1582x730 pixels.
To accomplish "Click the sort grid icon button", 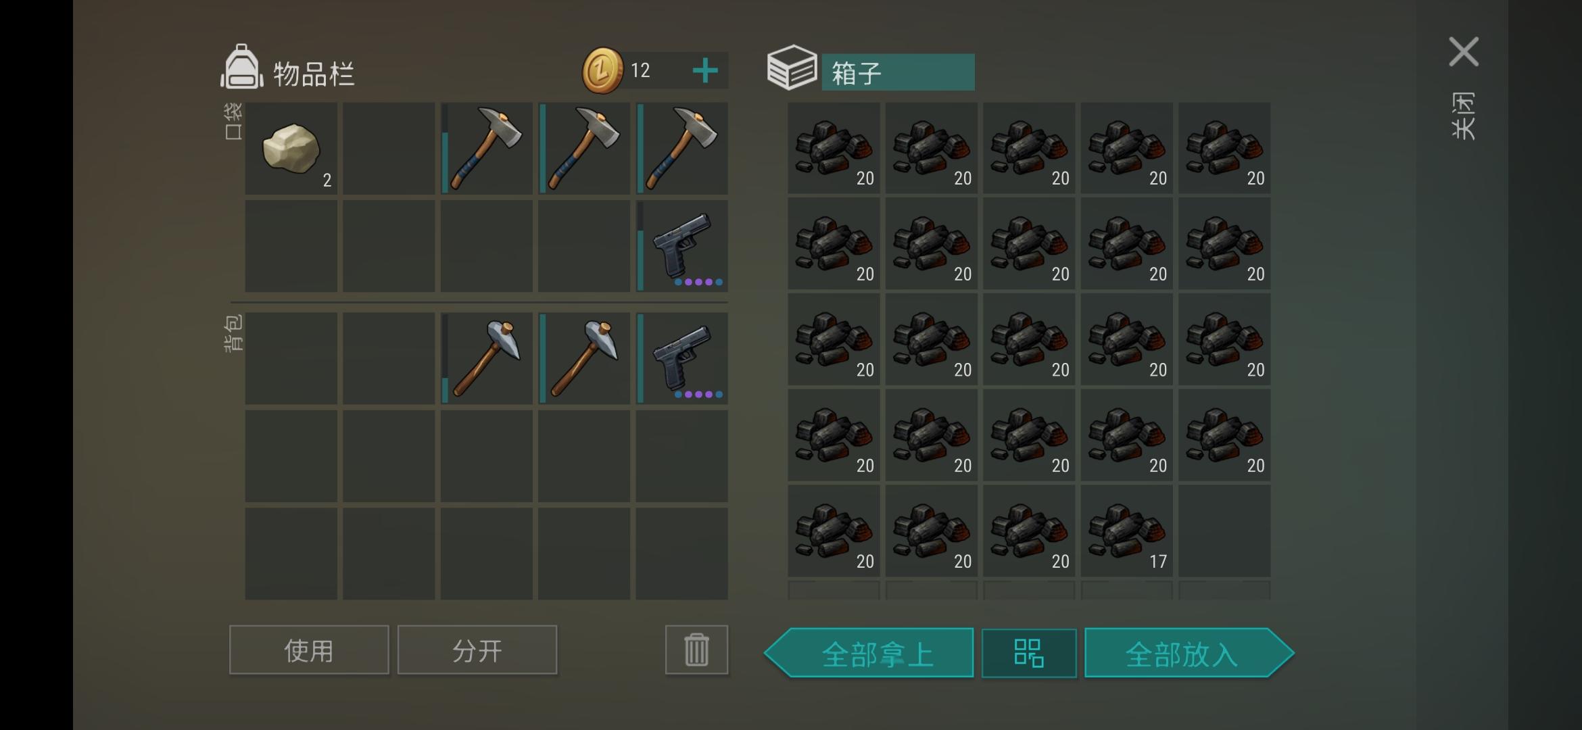I will (x=1029, y=653).
